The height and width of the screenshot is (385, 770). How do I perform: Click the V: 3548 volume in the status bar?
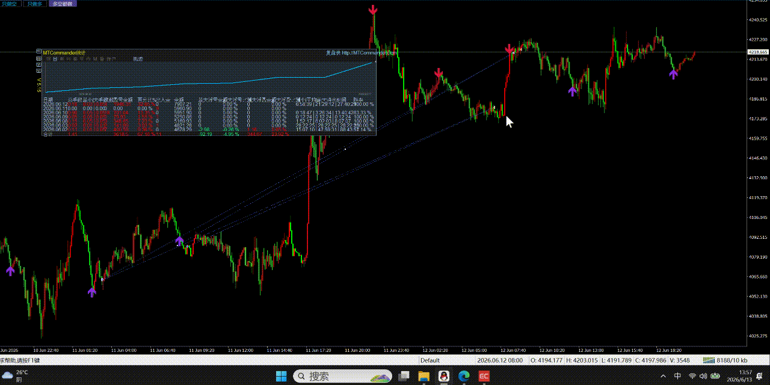click(x=679, y=360)
